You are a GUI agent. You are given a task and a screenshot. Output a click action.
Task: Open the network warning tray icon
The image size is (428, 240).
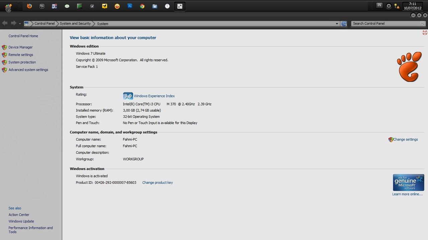tap(397, 6)
